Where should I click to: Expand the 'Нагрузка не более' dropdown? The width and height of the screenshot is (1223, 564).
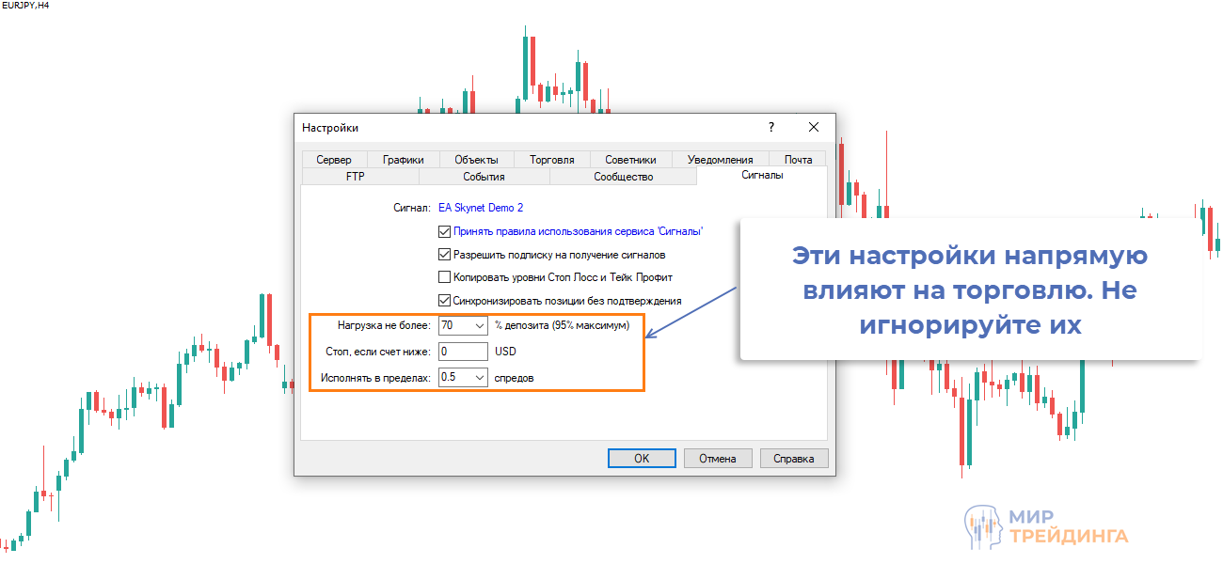pos(479,326)
